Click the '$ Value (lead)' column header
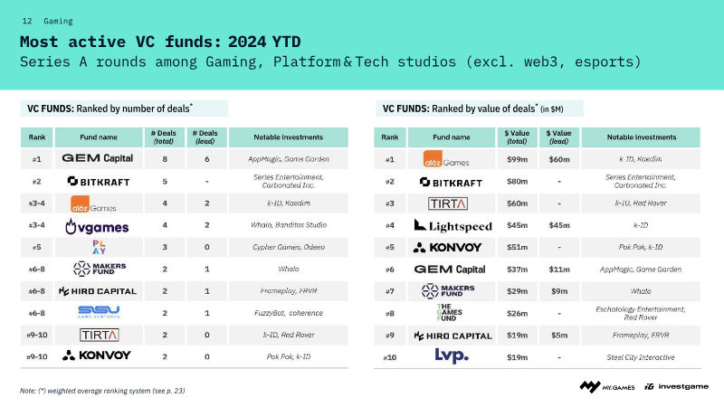This screenshot has width=724, height=407. (x=558, y=137)
